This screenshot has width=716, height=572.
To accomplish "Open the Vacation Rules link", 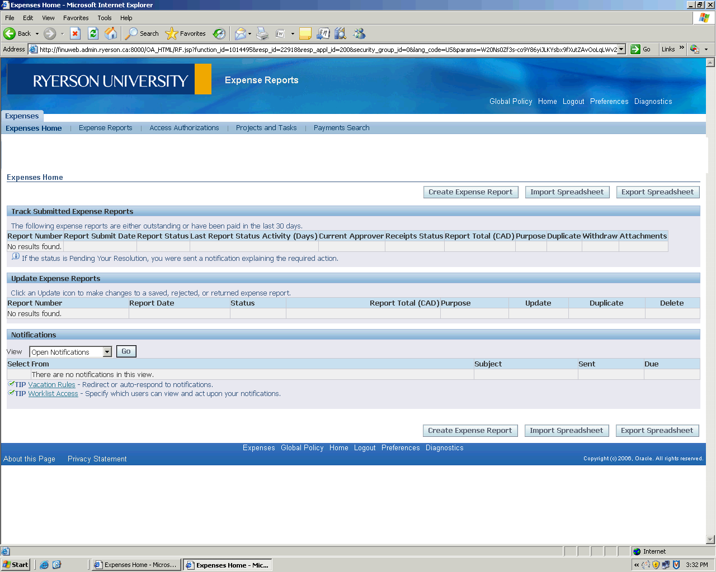I will pyautogui.click(x=51, y=385).
